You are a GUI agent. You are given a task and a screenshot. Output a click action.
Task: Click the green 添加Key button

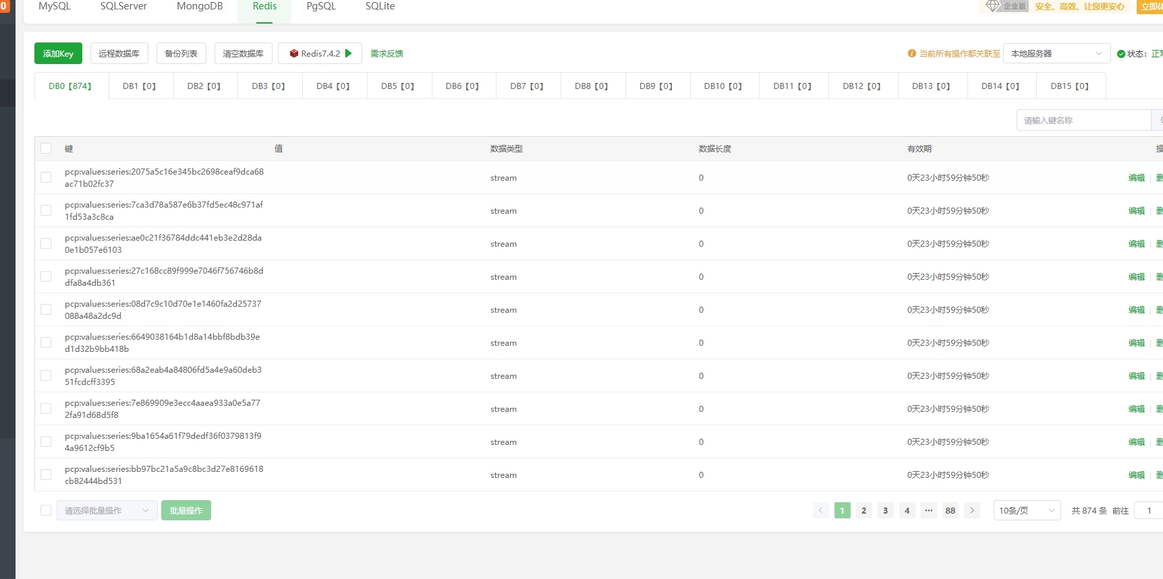click(58, 53)
